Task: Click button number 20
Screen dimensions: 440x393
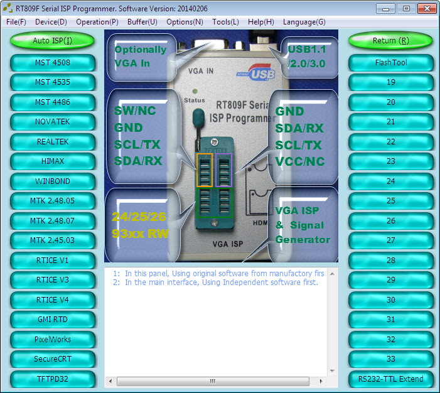Action: click(x=391, y=102)
